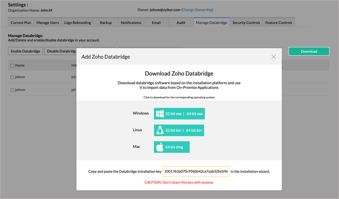Click the Linux platform label
339x199 pixels.
(x=137, y=130)
